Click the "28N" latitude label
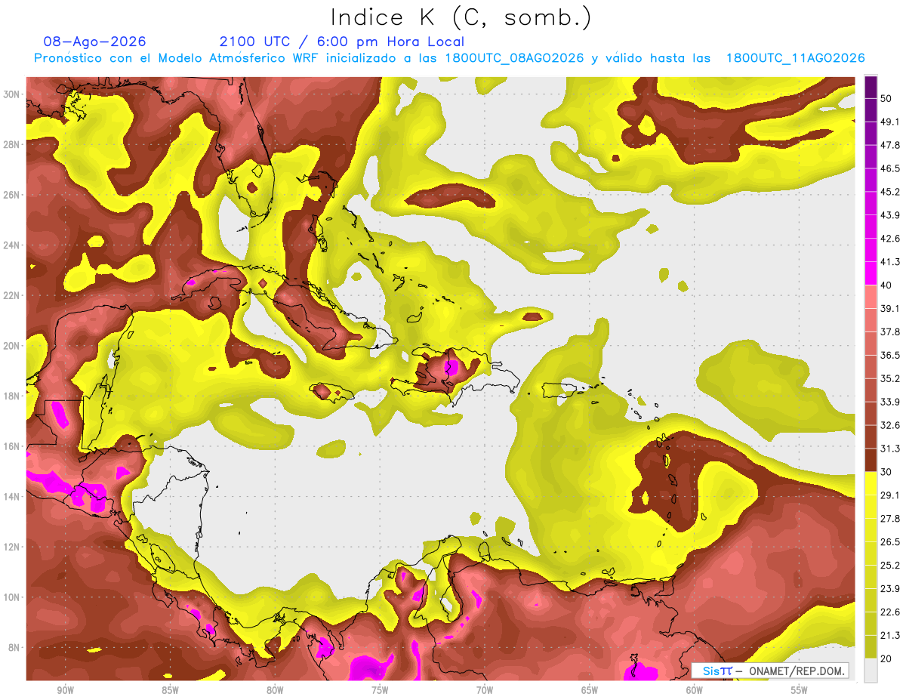Screen dimensions: 906x700 pos(11,144)
